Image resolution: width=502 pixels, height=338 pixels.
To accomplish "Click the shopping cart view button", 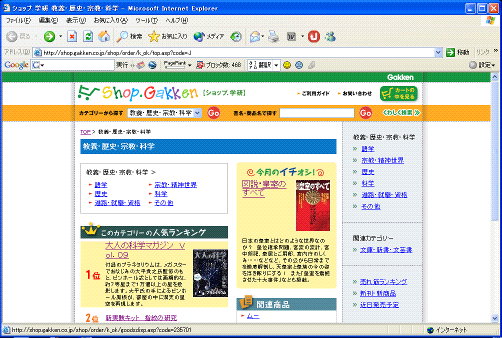I will click(x=398, y=93).
